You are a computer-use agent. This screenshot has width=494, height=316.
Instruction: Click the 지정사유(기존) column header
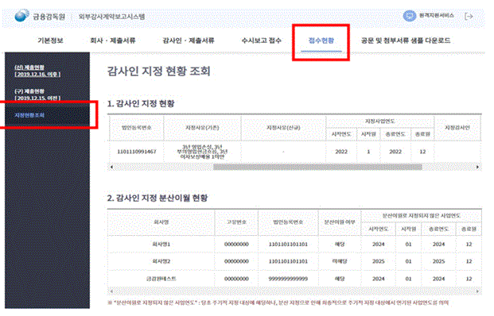tap(202, 128)
